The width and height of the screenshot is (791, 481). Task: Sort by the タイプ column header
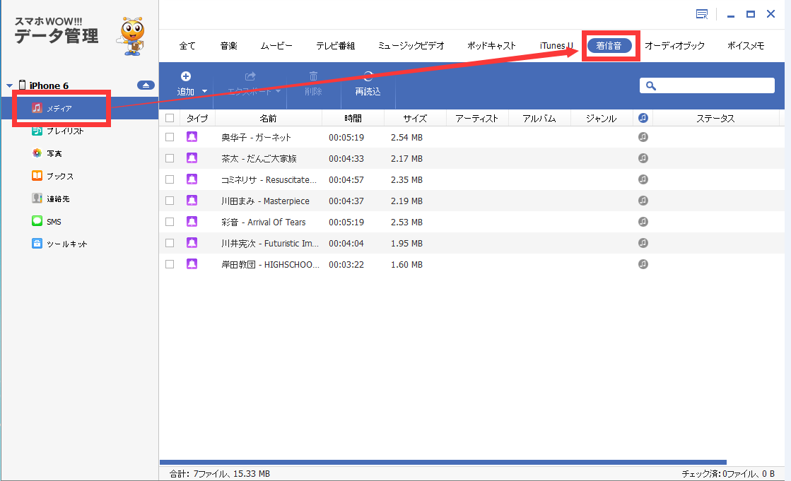(197, 118)
